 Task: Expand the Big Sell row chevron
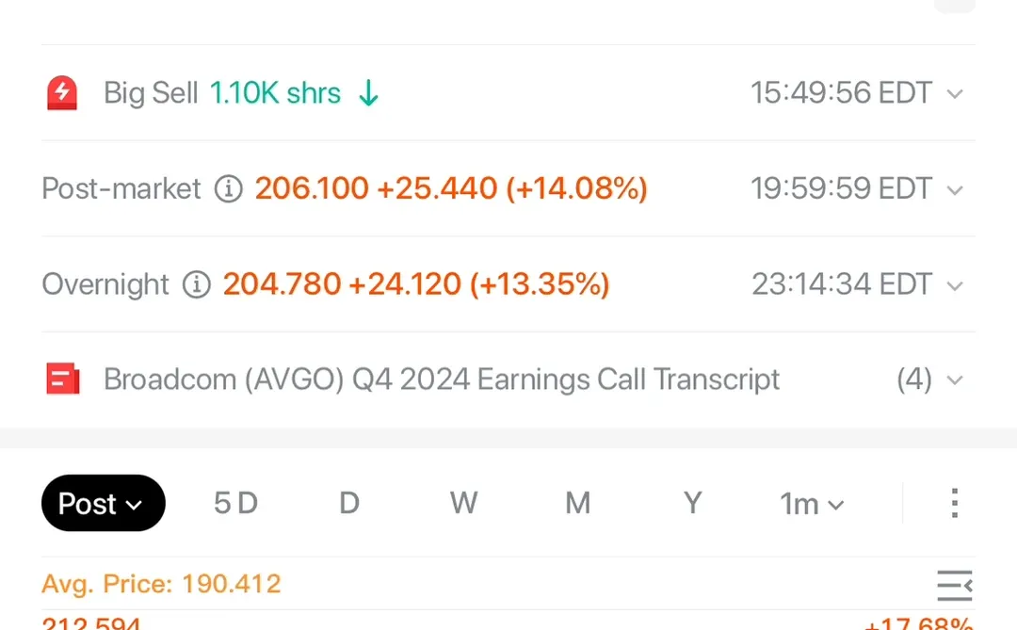955,94
